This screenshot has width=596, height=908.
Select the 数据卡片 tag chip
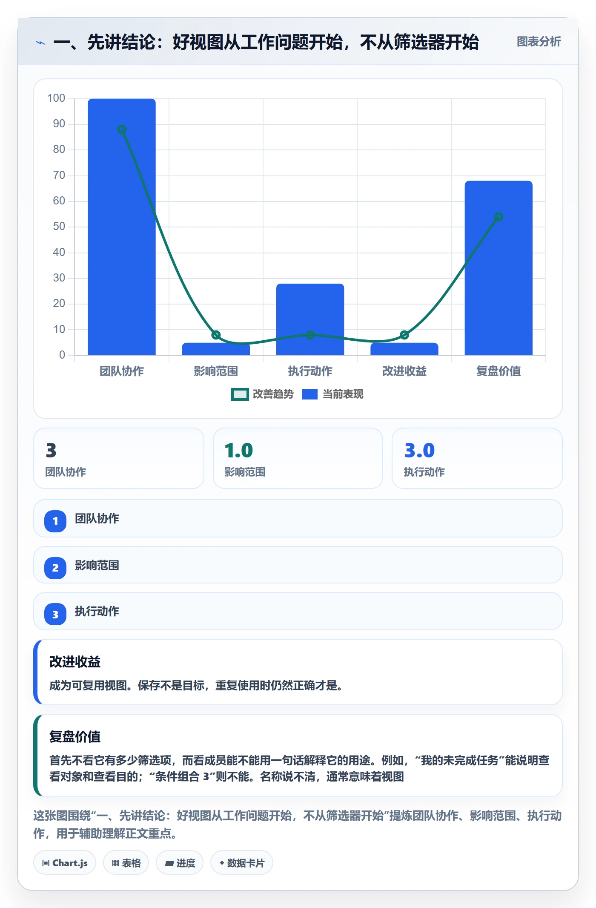point(242,863)
